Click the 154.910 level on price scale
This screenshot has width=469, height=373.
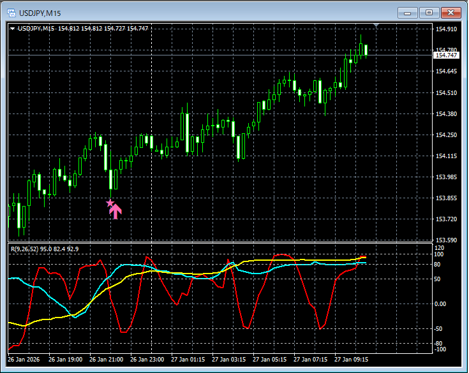(446, 29)
